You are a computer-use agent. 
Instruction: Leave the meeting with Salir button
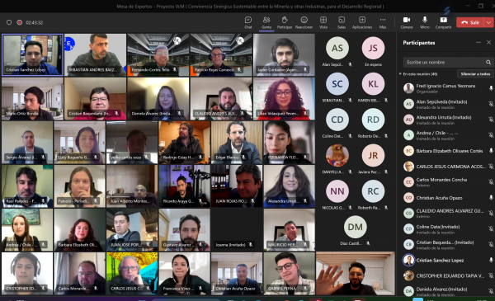coord(471,22)
